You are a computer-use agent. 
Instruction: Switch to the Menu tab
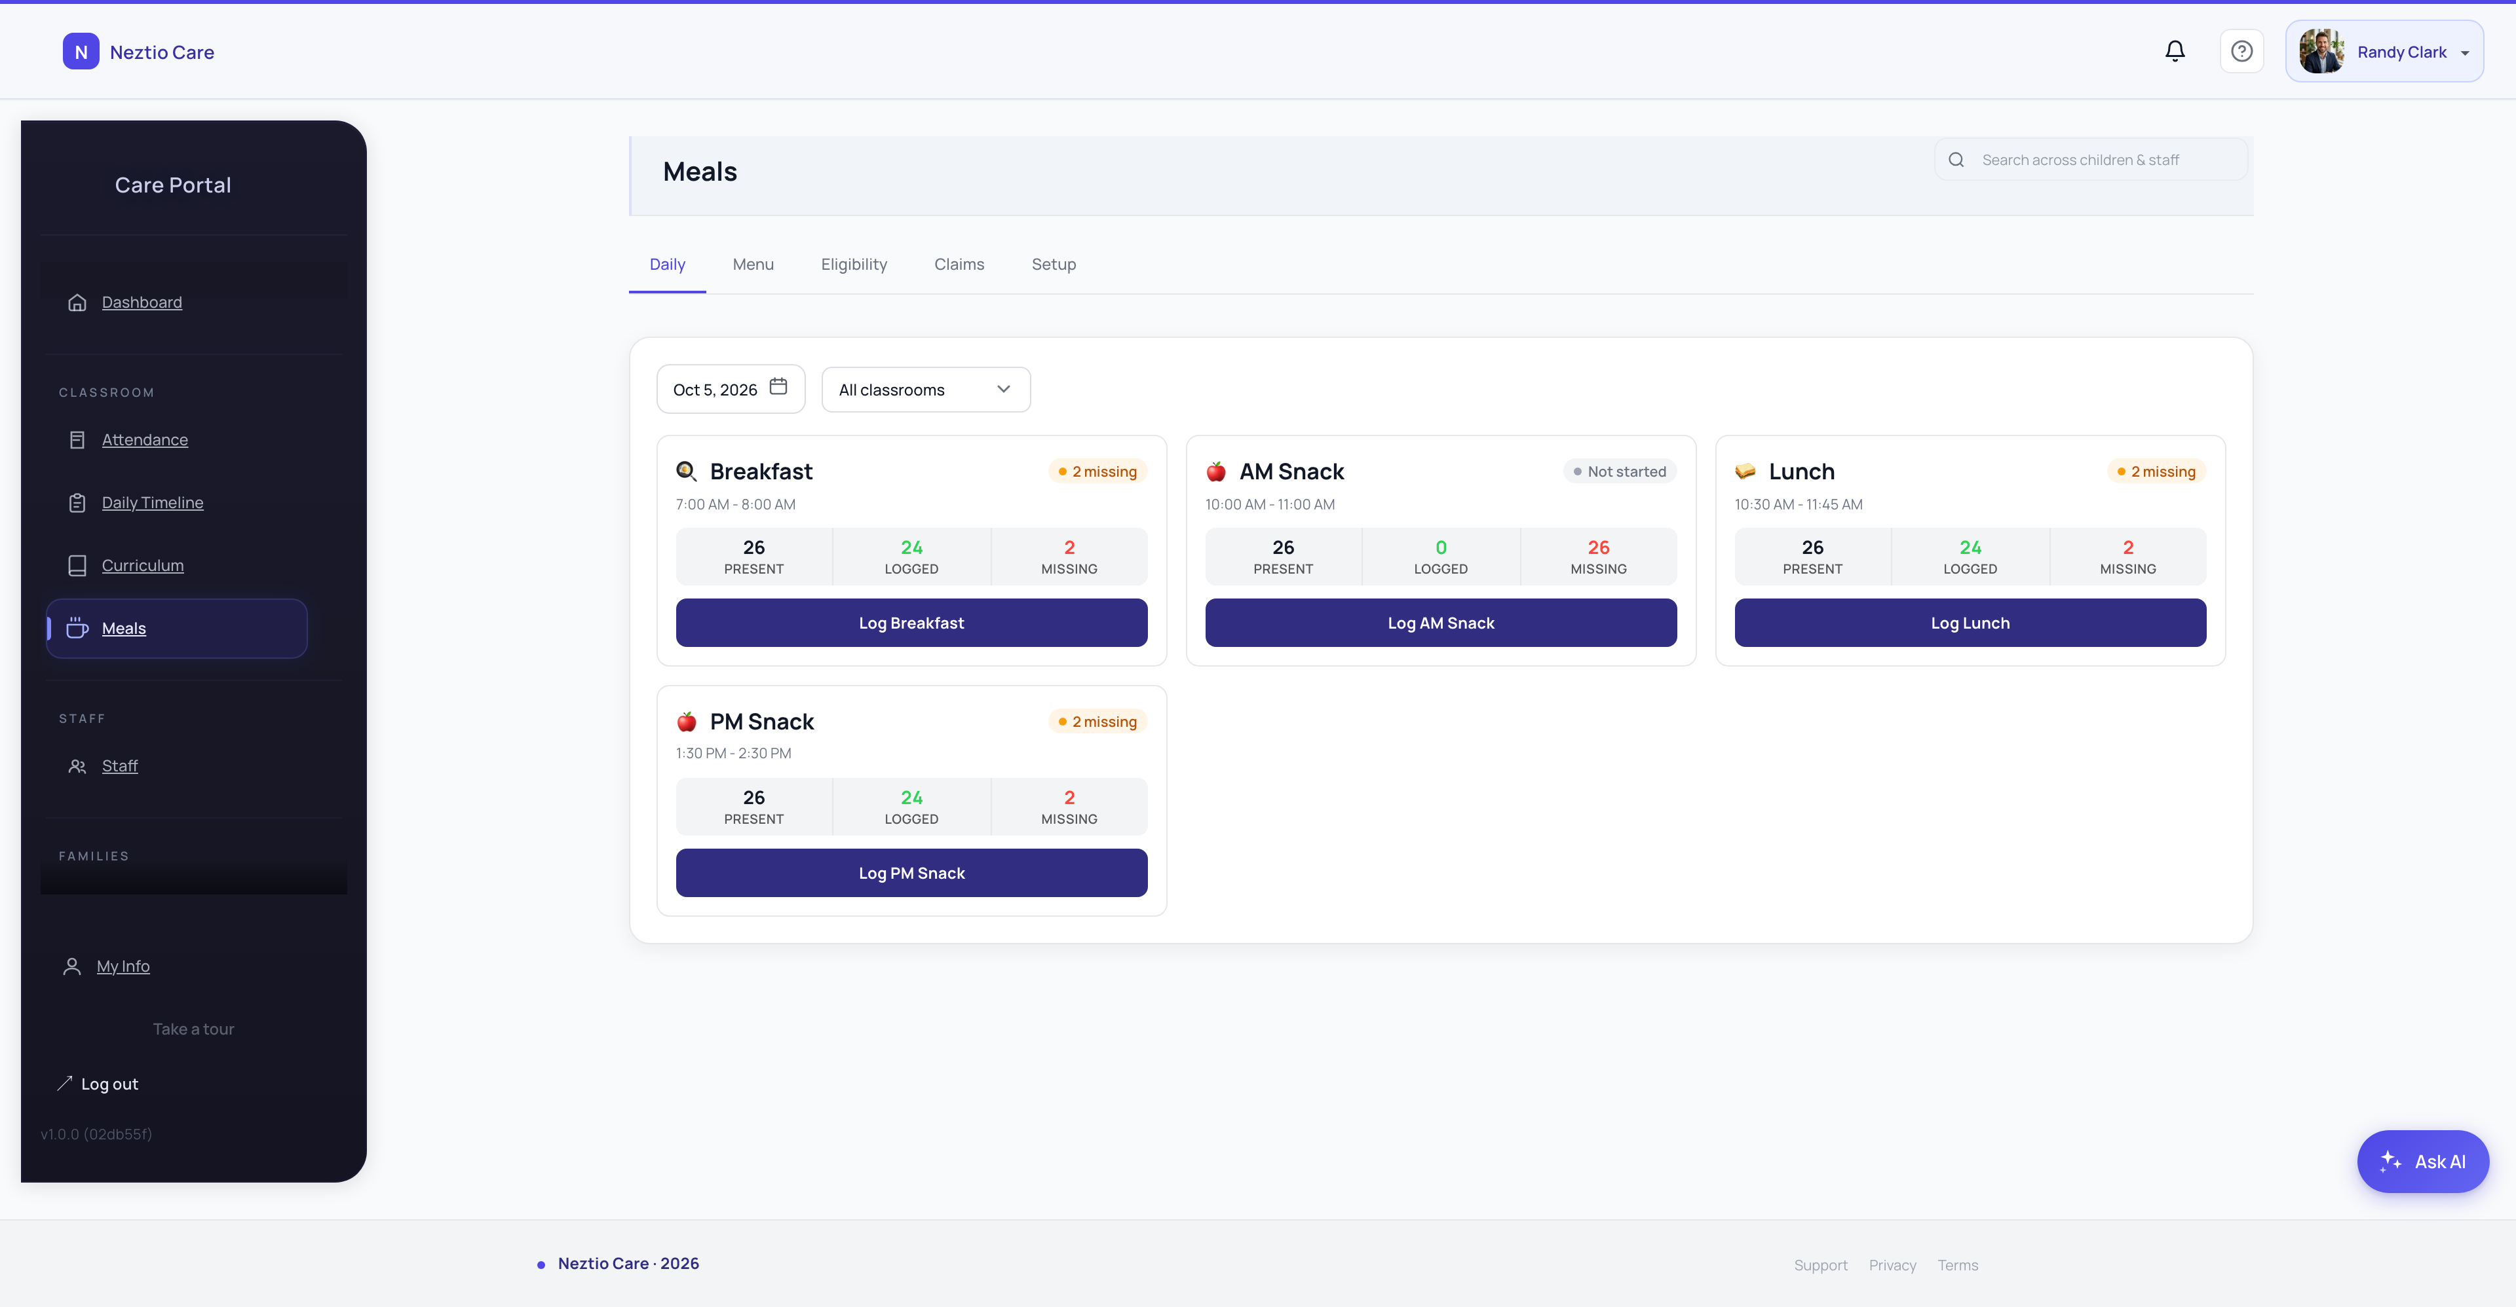[753, 265]
